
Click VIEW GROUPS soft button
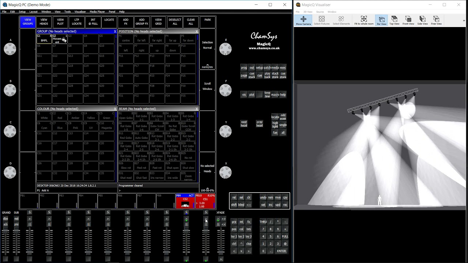[x=28, y=22]
